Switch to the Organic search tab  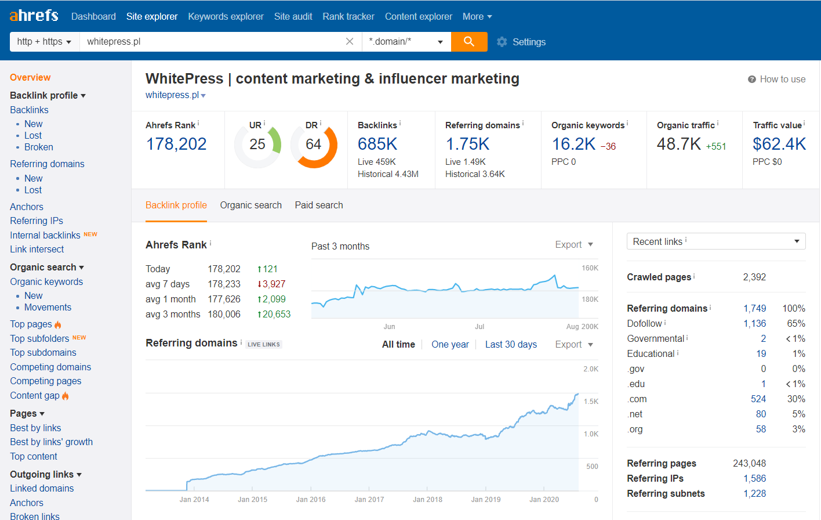click(250, 205)
